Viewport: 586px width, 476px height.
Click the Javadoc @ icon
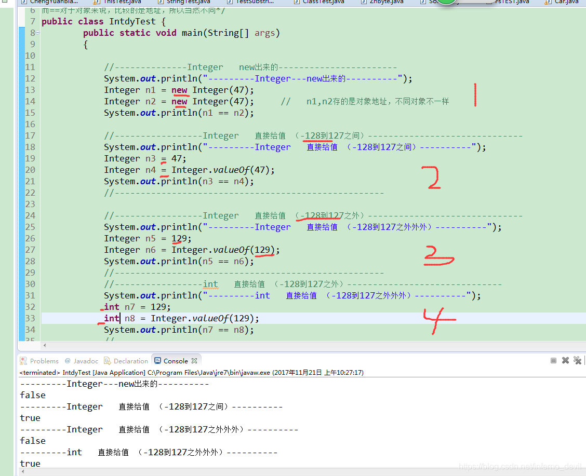(68, 361)
